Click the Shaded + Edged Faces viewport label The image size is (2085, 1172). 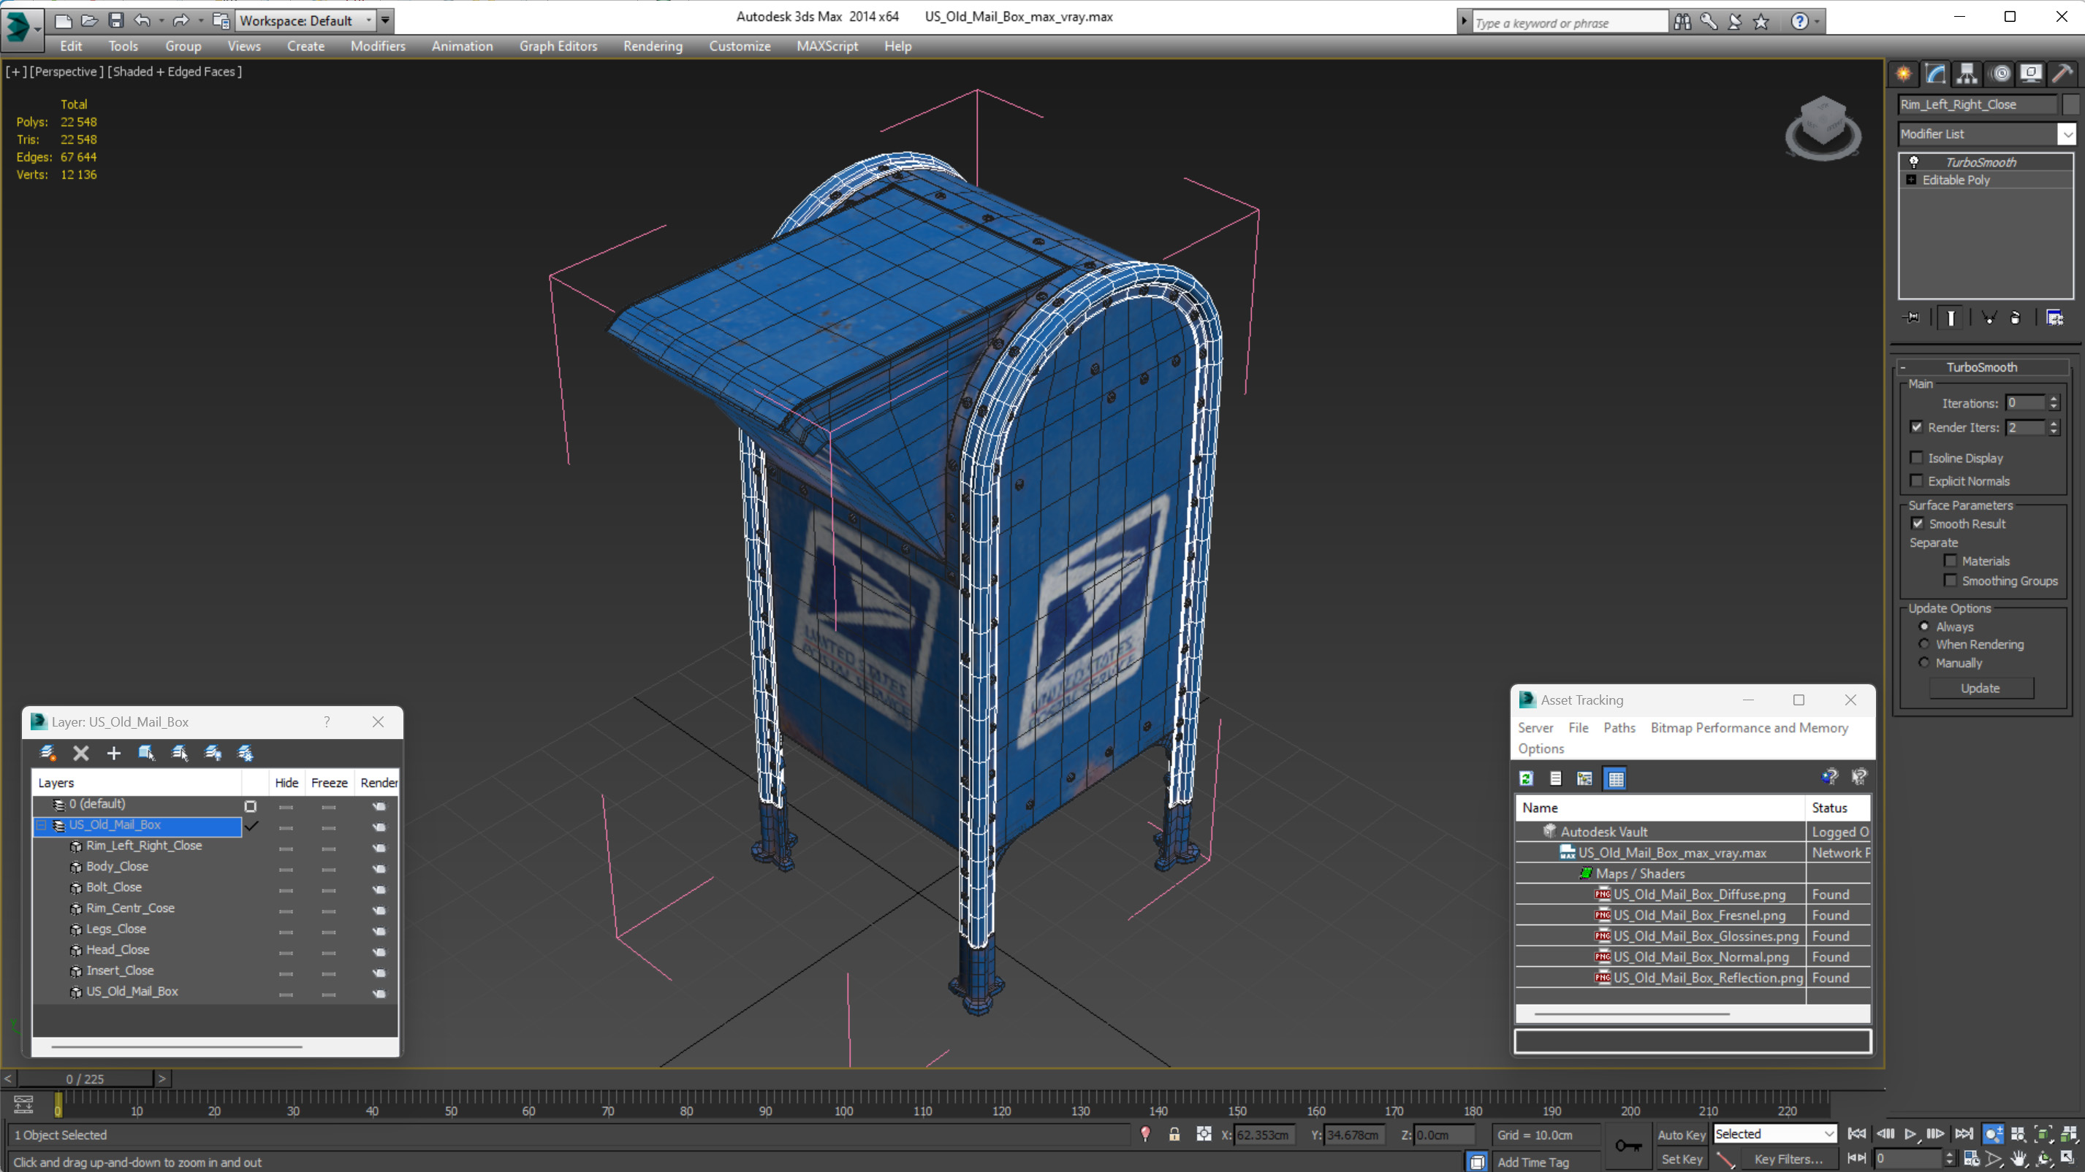[175, 71]
